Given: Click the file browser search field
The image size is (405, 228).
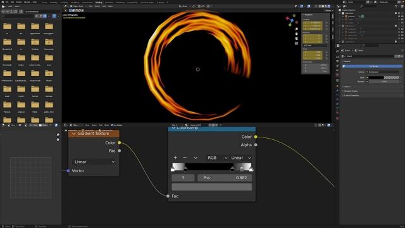Looking at the screenshot, I should 18,16.
